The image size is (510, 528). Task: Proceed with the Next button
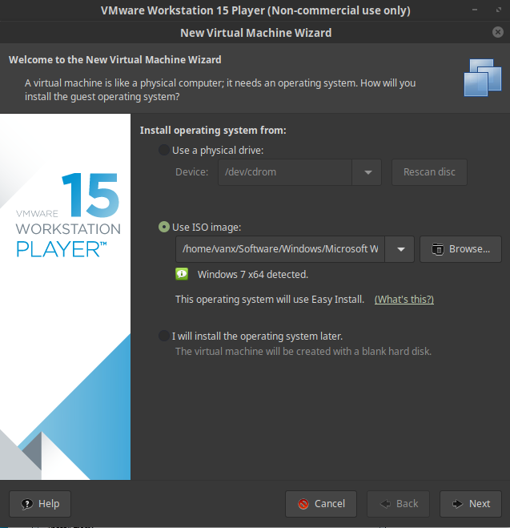point(471,504)
